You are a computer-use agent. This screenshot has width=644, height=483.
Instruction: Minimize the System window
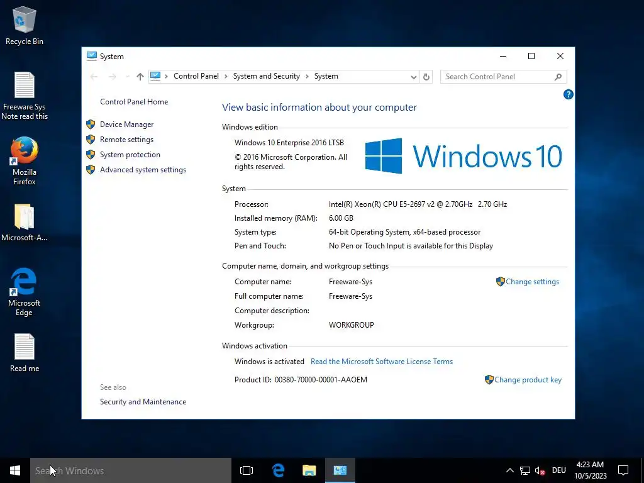[x=502, y=56]
